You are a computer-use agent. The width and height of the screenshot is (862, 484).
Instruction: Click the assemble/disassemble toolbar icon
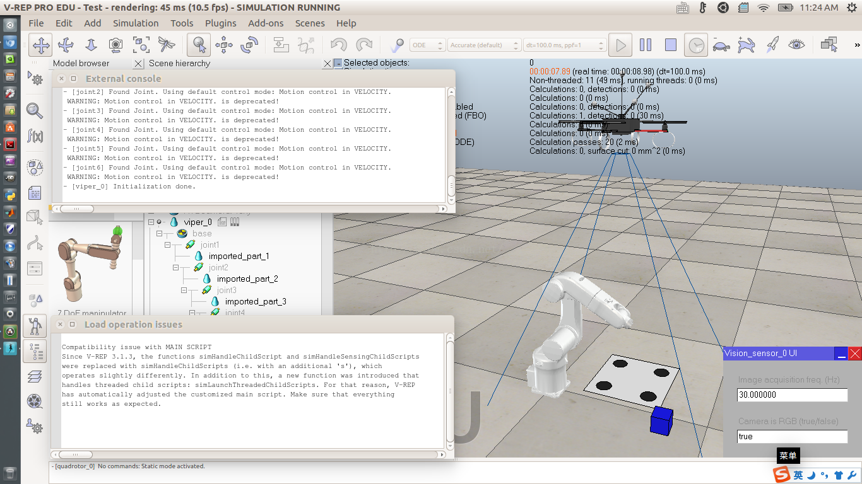[x=281, y=45]
